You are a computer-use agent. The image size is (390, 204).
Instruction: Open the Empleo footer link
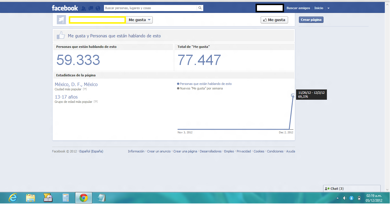(x=229, y=151)
